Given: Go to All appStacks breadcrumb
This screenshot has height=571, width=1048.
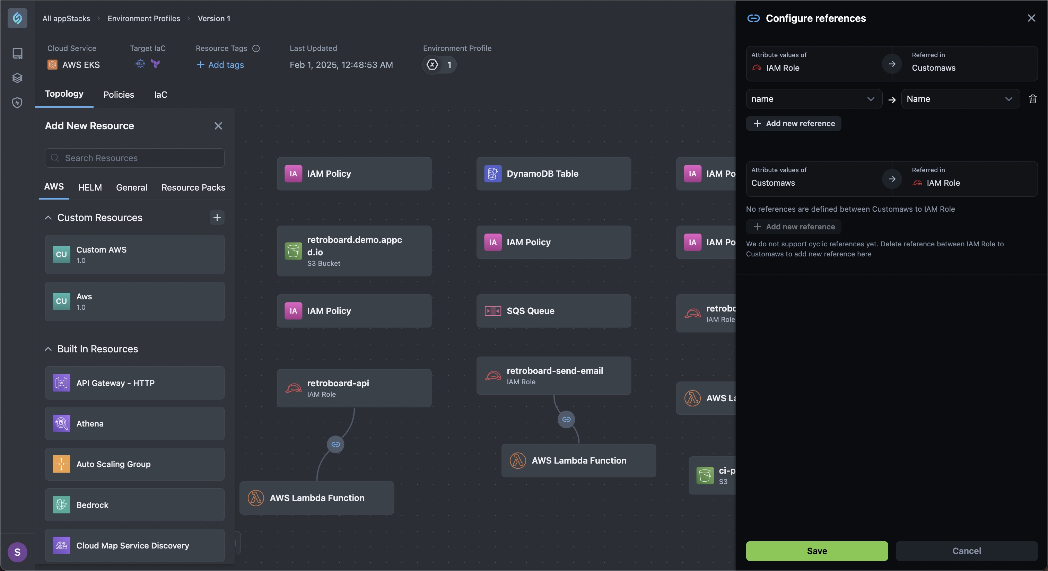Looking at the screenshot, I should (66, 18).
